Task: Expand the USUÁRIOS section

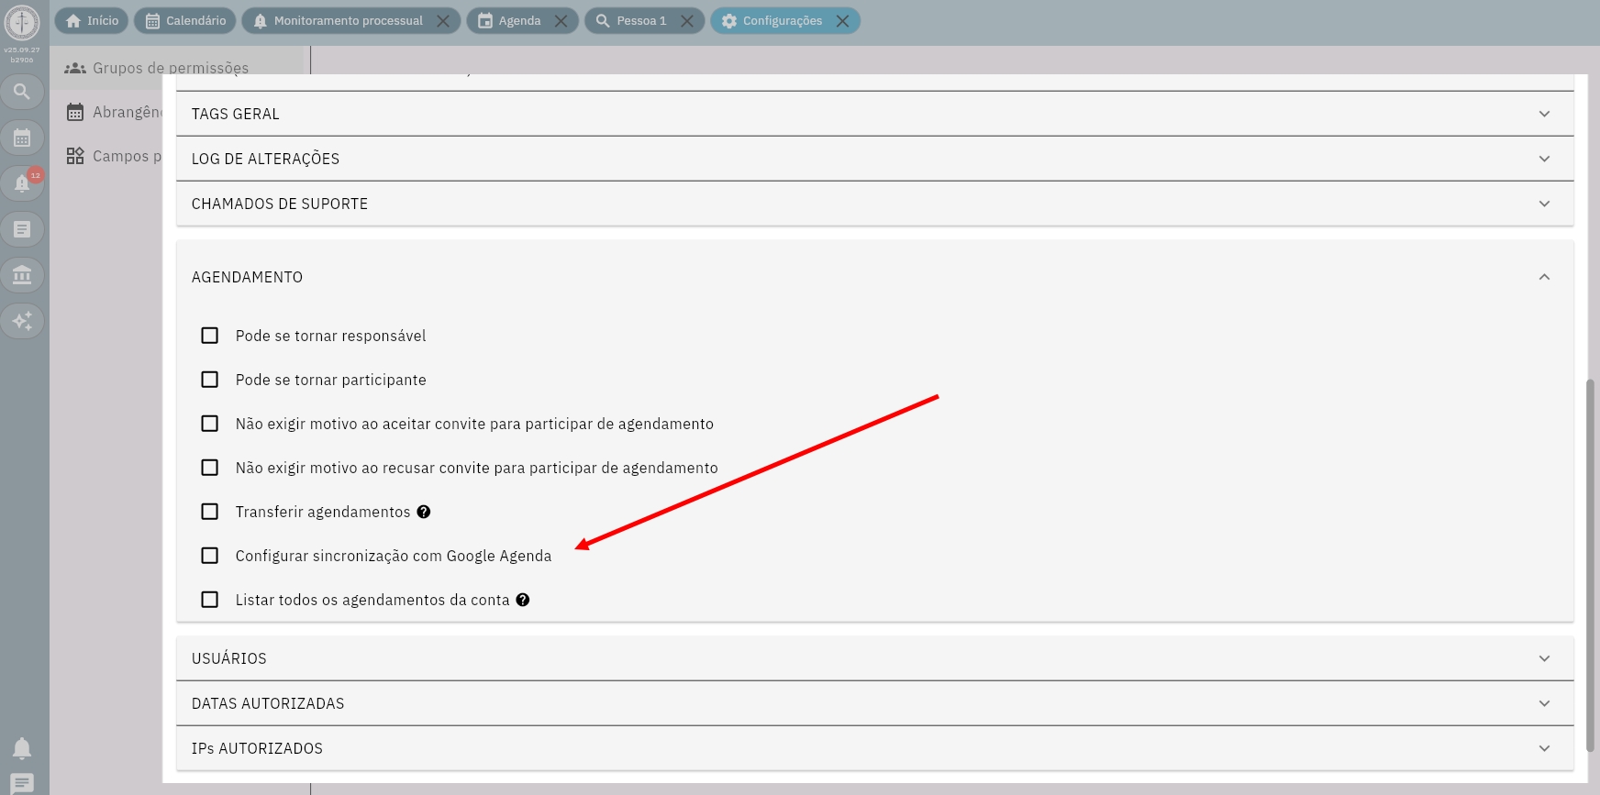Action: (x=873, y=658)
